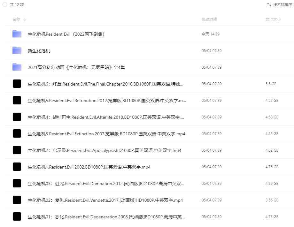
Task: Open folder 《生化危机：无尽黑暗》全4集
Action: [76, 67]
